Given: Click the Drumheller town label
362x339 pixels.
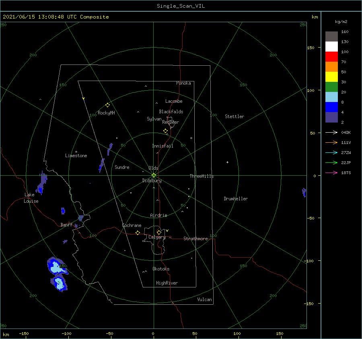Looking at the screenshot, I should click(x=236, y=199).
